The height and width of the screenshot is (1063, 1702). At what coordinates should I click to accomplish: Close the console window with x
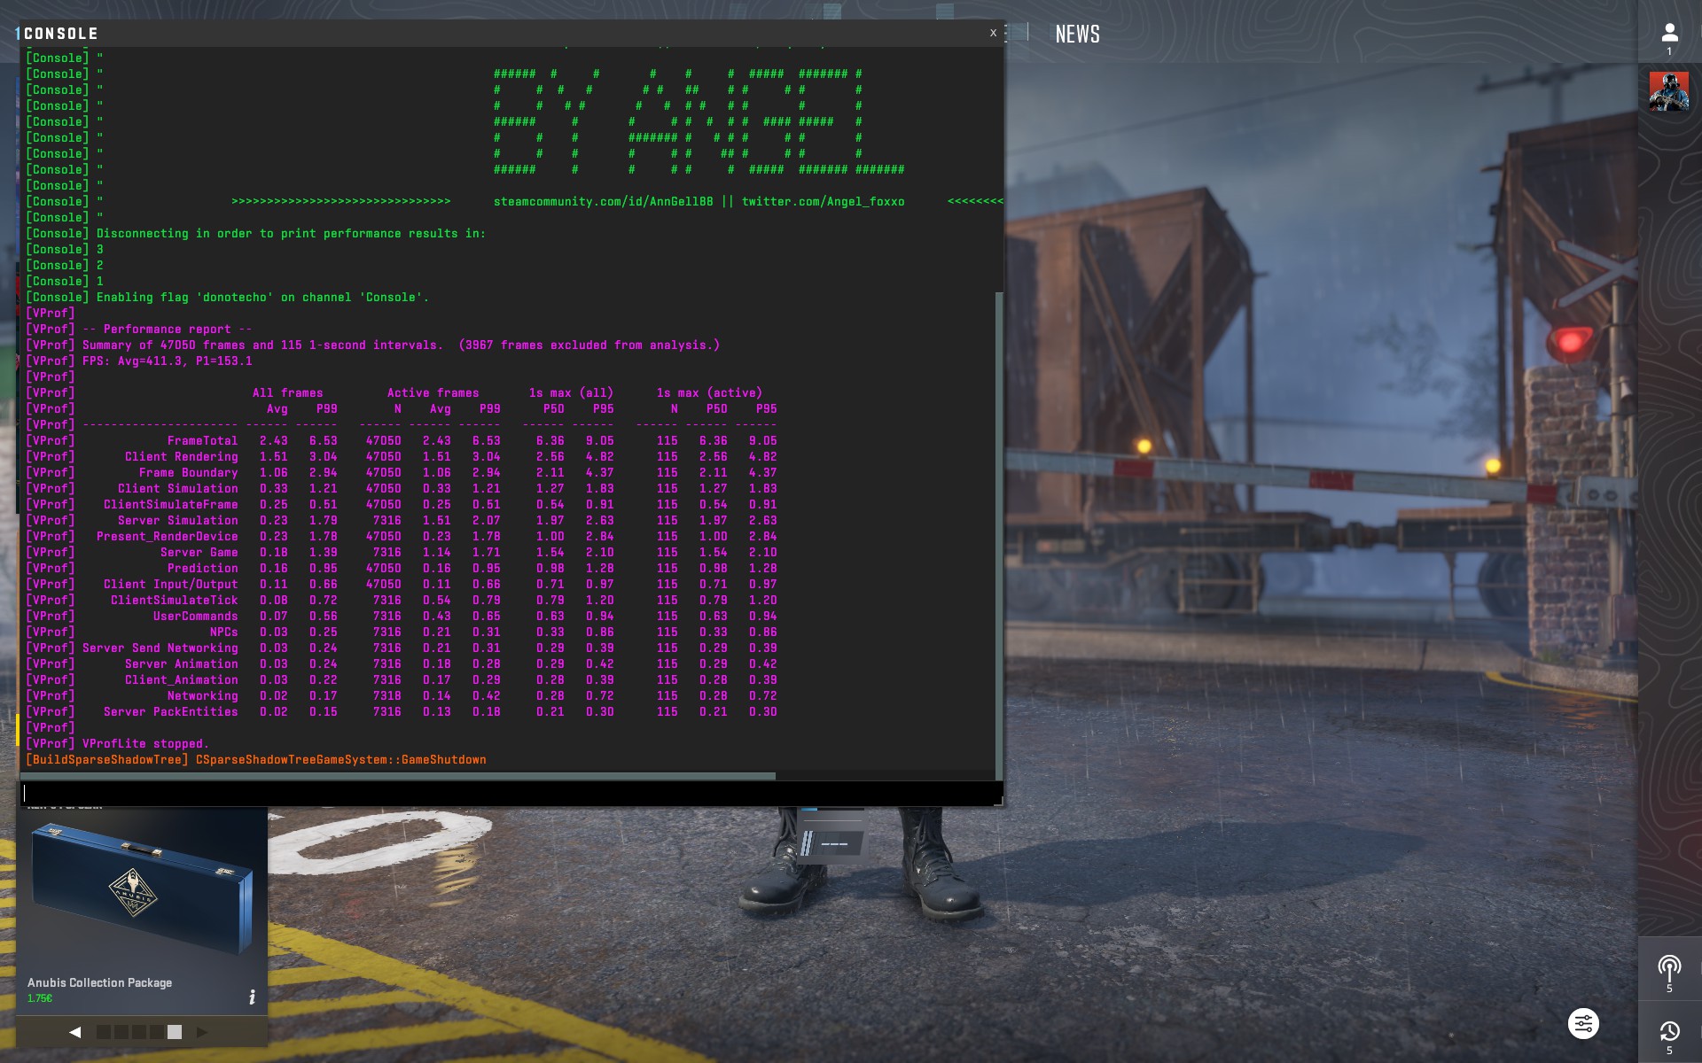993,33
